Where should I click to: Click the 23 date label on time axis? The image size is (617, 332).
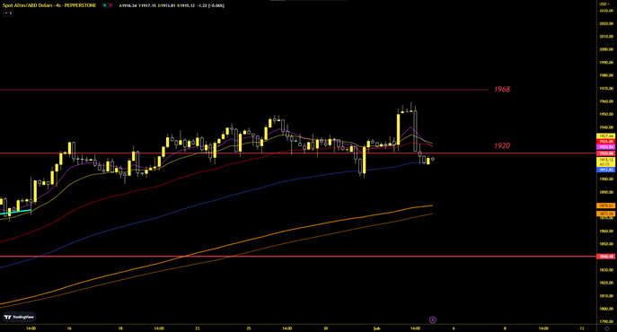[x=198, y=328]
